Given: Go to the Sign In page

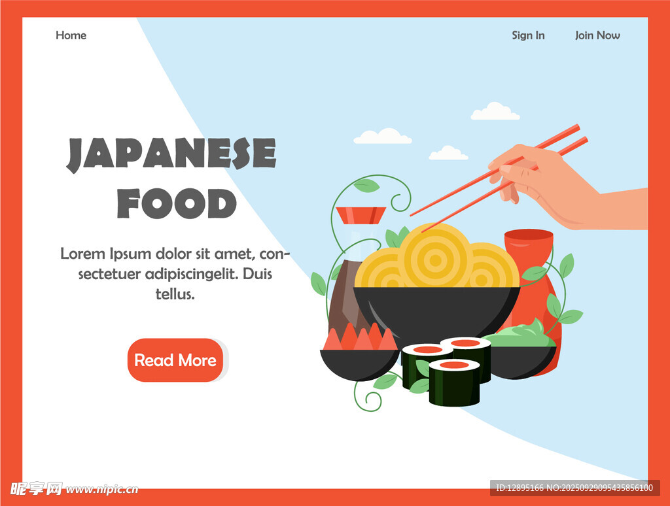Looking at the screenshot, I should pyautogui.click(x=528, y=35).
